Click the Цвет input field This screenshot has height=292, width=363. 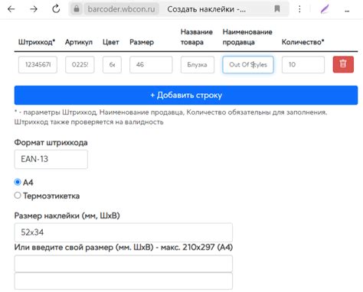coord(112,65)
